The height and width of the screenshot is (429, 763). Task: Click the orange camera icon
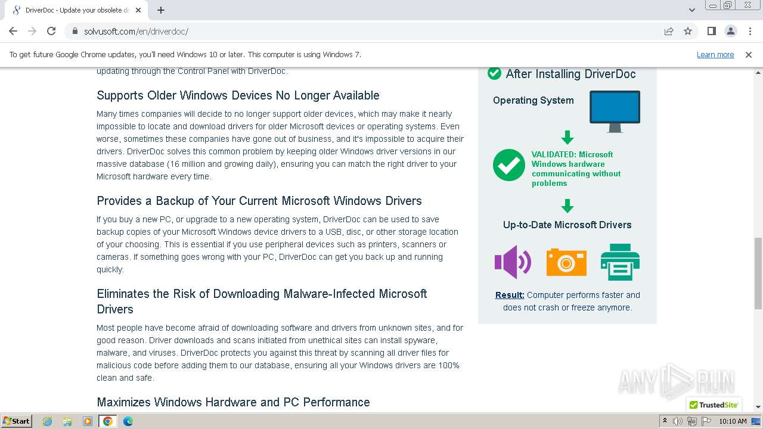tap(566, 262)
